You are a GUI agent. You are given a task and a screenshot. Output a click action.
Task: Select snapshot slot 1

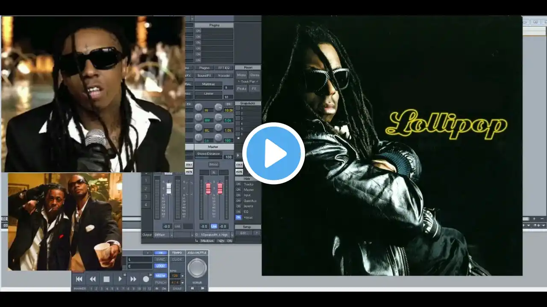tap(238, 108)
